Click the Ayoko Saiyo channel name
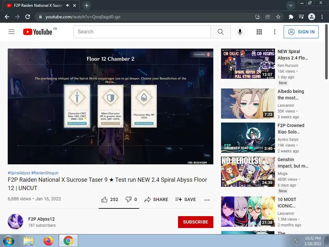The image size is (329, 247). click(288, 140)
